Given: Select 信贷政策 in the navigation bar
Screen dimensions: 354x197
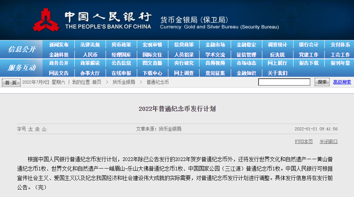Looking at the screenshot, I should click(x=184, y=45).
